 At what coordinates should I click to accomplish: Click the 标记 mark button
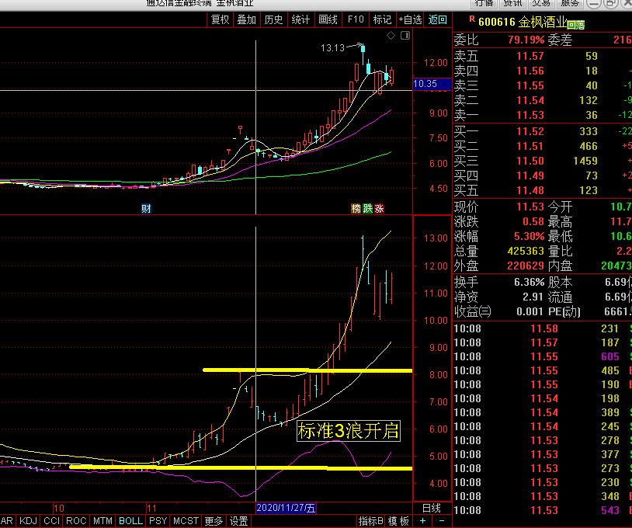tap(382, 19)
